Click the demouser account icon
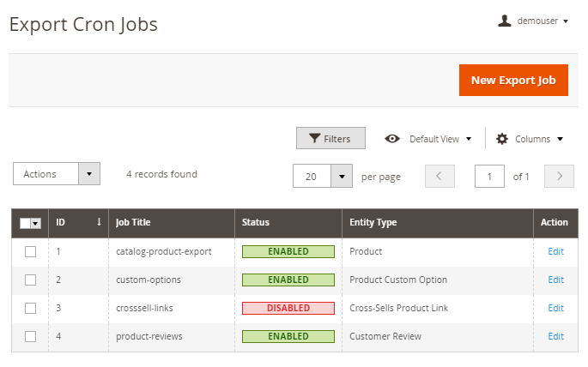This screenshot has height=367, width=588. click(x=505, y=21)
